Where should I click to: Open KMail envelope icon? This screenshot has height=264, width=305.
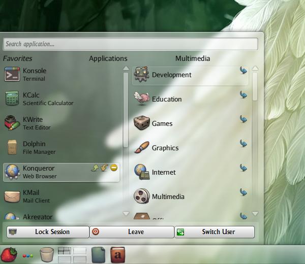tap(12, 196)
